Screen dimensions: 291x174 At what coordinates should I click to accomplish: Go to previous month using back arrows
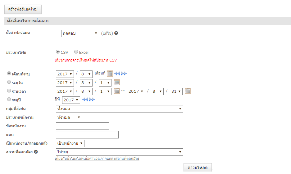pos(117,74)
